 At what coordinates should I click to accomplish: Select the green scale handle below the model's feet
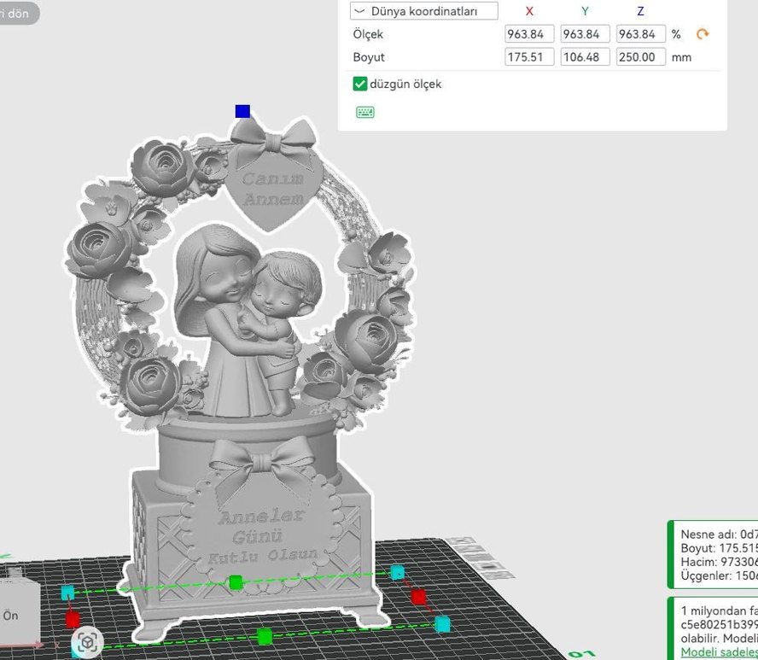pyautogui.click(x=265, y=636)
